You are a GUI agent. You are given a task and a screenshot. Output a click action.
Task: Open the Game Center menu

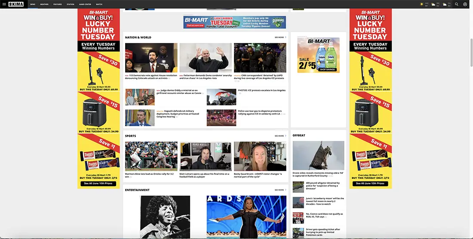(x=85, y=4)
